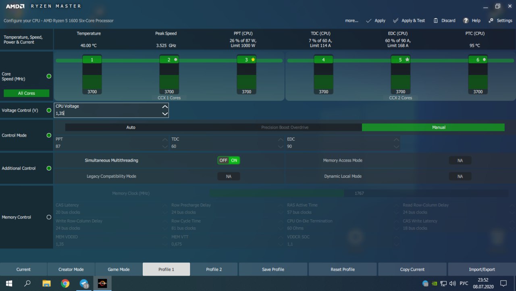Open the NVIDIA tray icon
The width and height of the screenshot is (516, 291).
pos(435,283)
